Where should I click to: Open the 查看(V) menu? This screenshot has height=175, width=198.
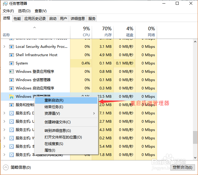[x=41, y=11]
